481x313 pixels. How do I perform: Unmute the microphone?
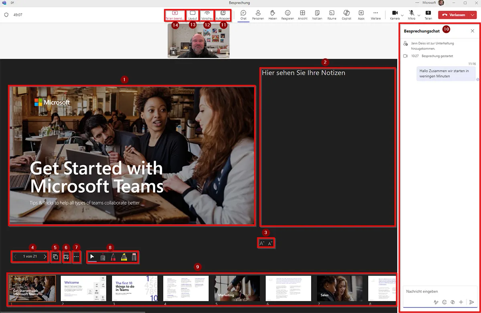coord(411,15)
